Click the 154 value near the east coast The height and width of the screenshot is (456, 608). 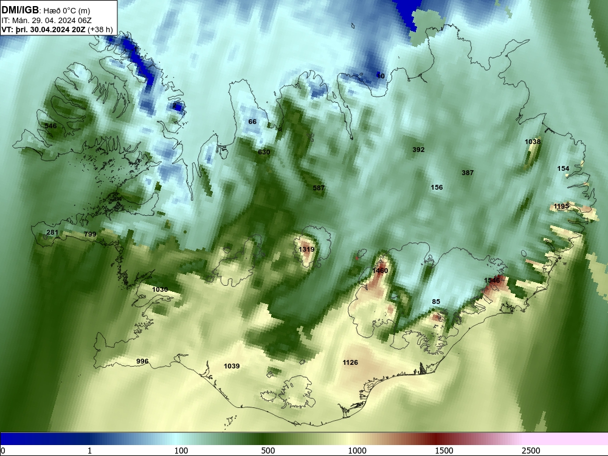563,168
